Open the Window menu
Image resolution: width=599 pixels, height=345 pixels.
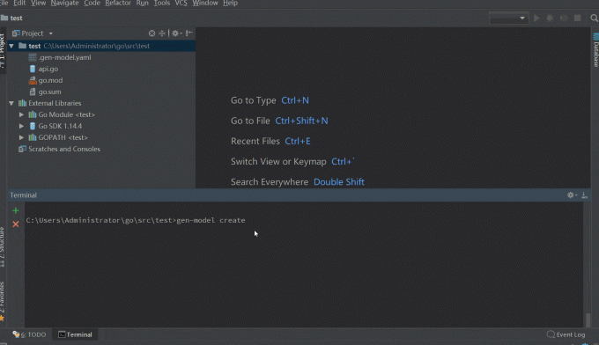tap(205, 3)
